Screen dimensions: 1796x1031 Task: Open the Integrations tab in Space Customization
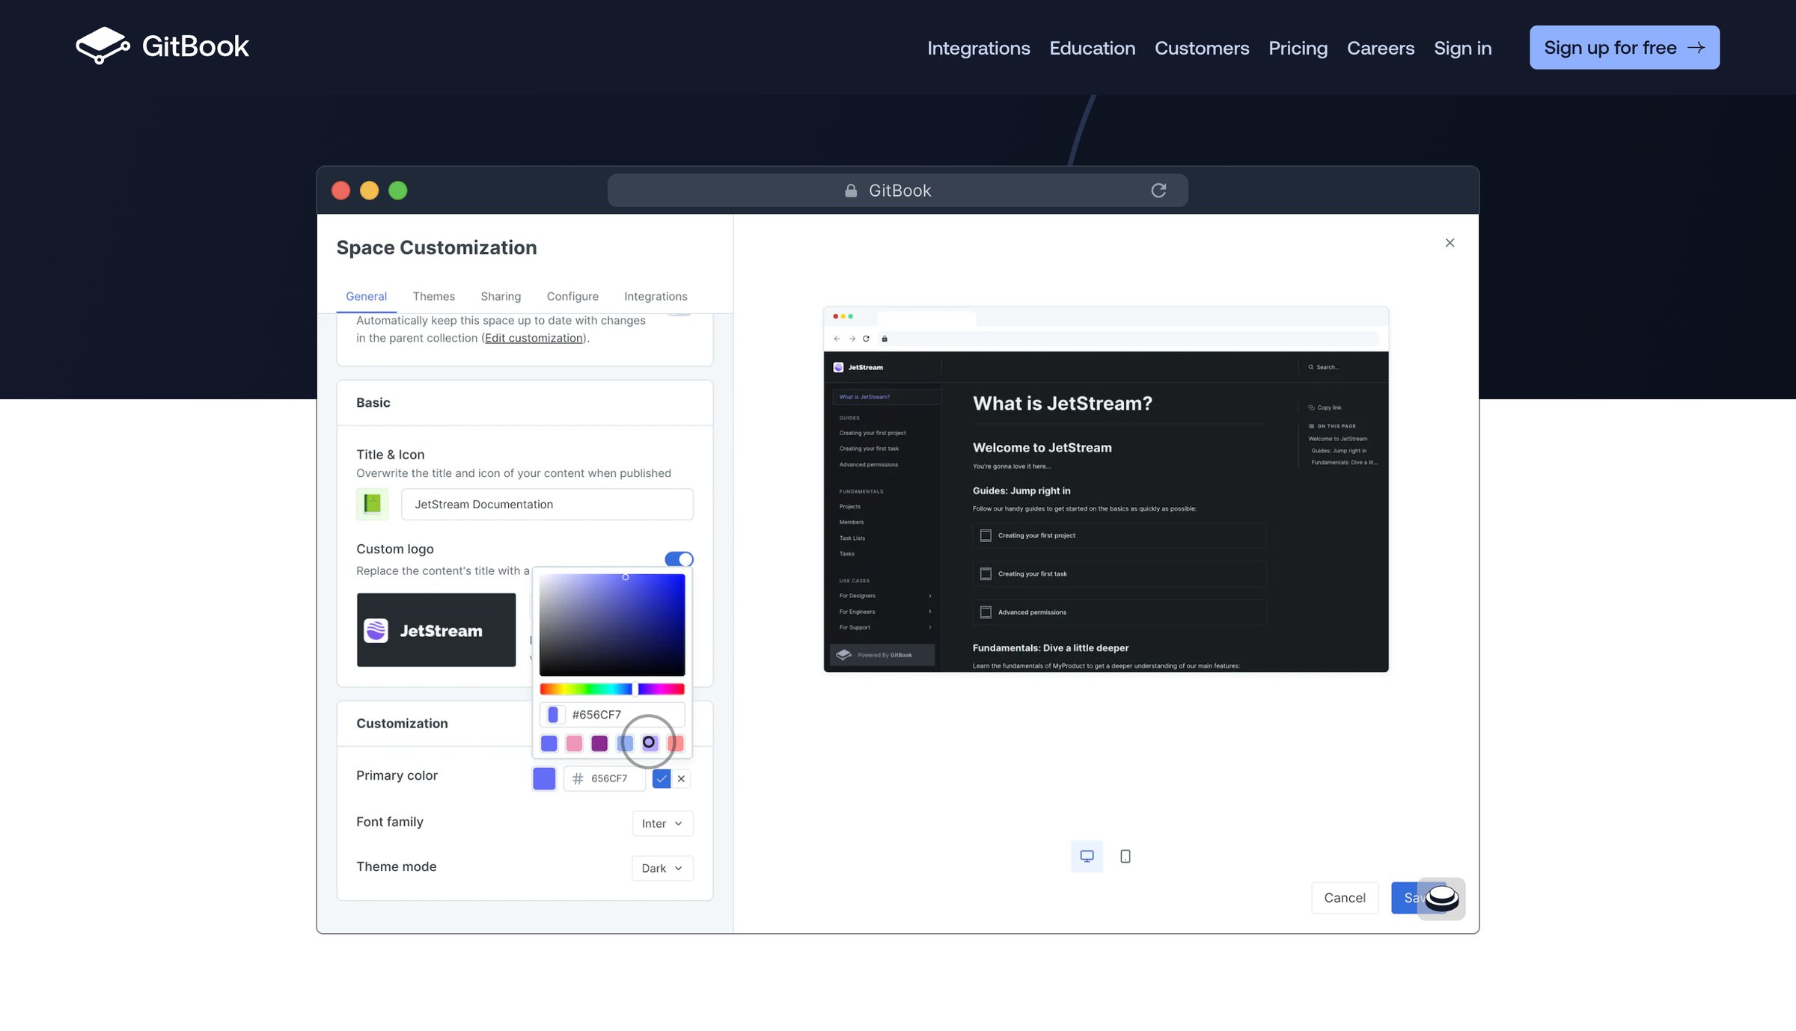(656, 296)
